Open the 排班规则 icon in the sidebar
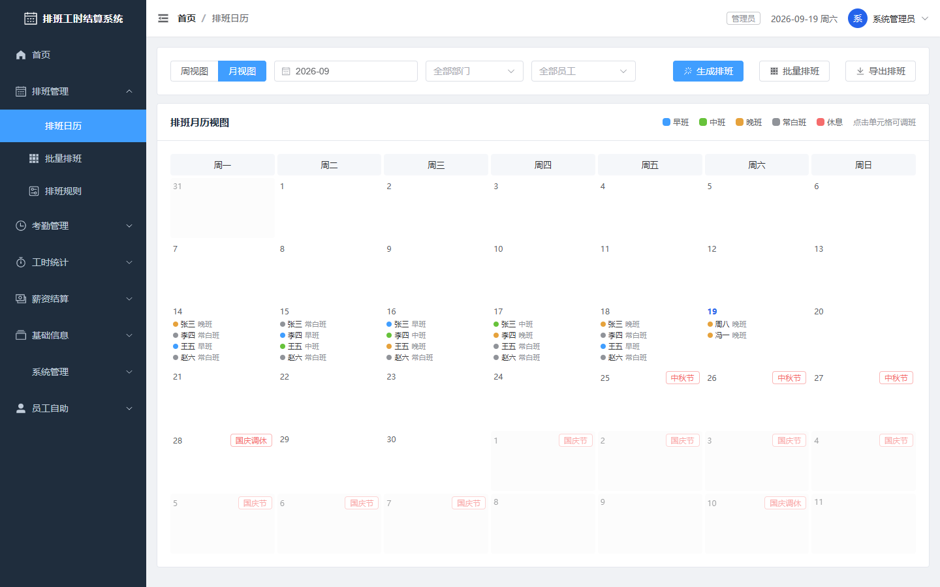 tap(34, 191)
